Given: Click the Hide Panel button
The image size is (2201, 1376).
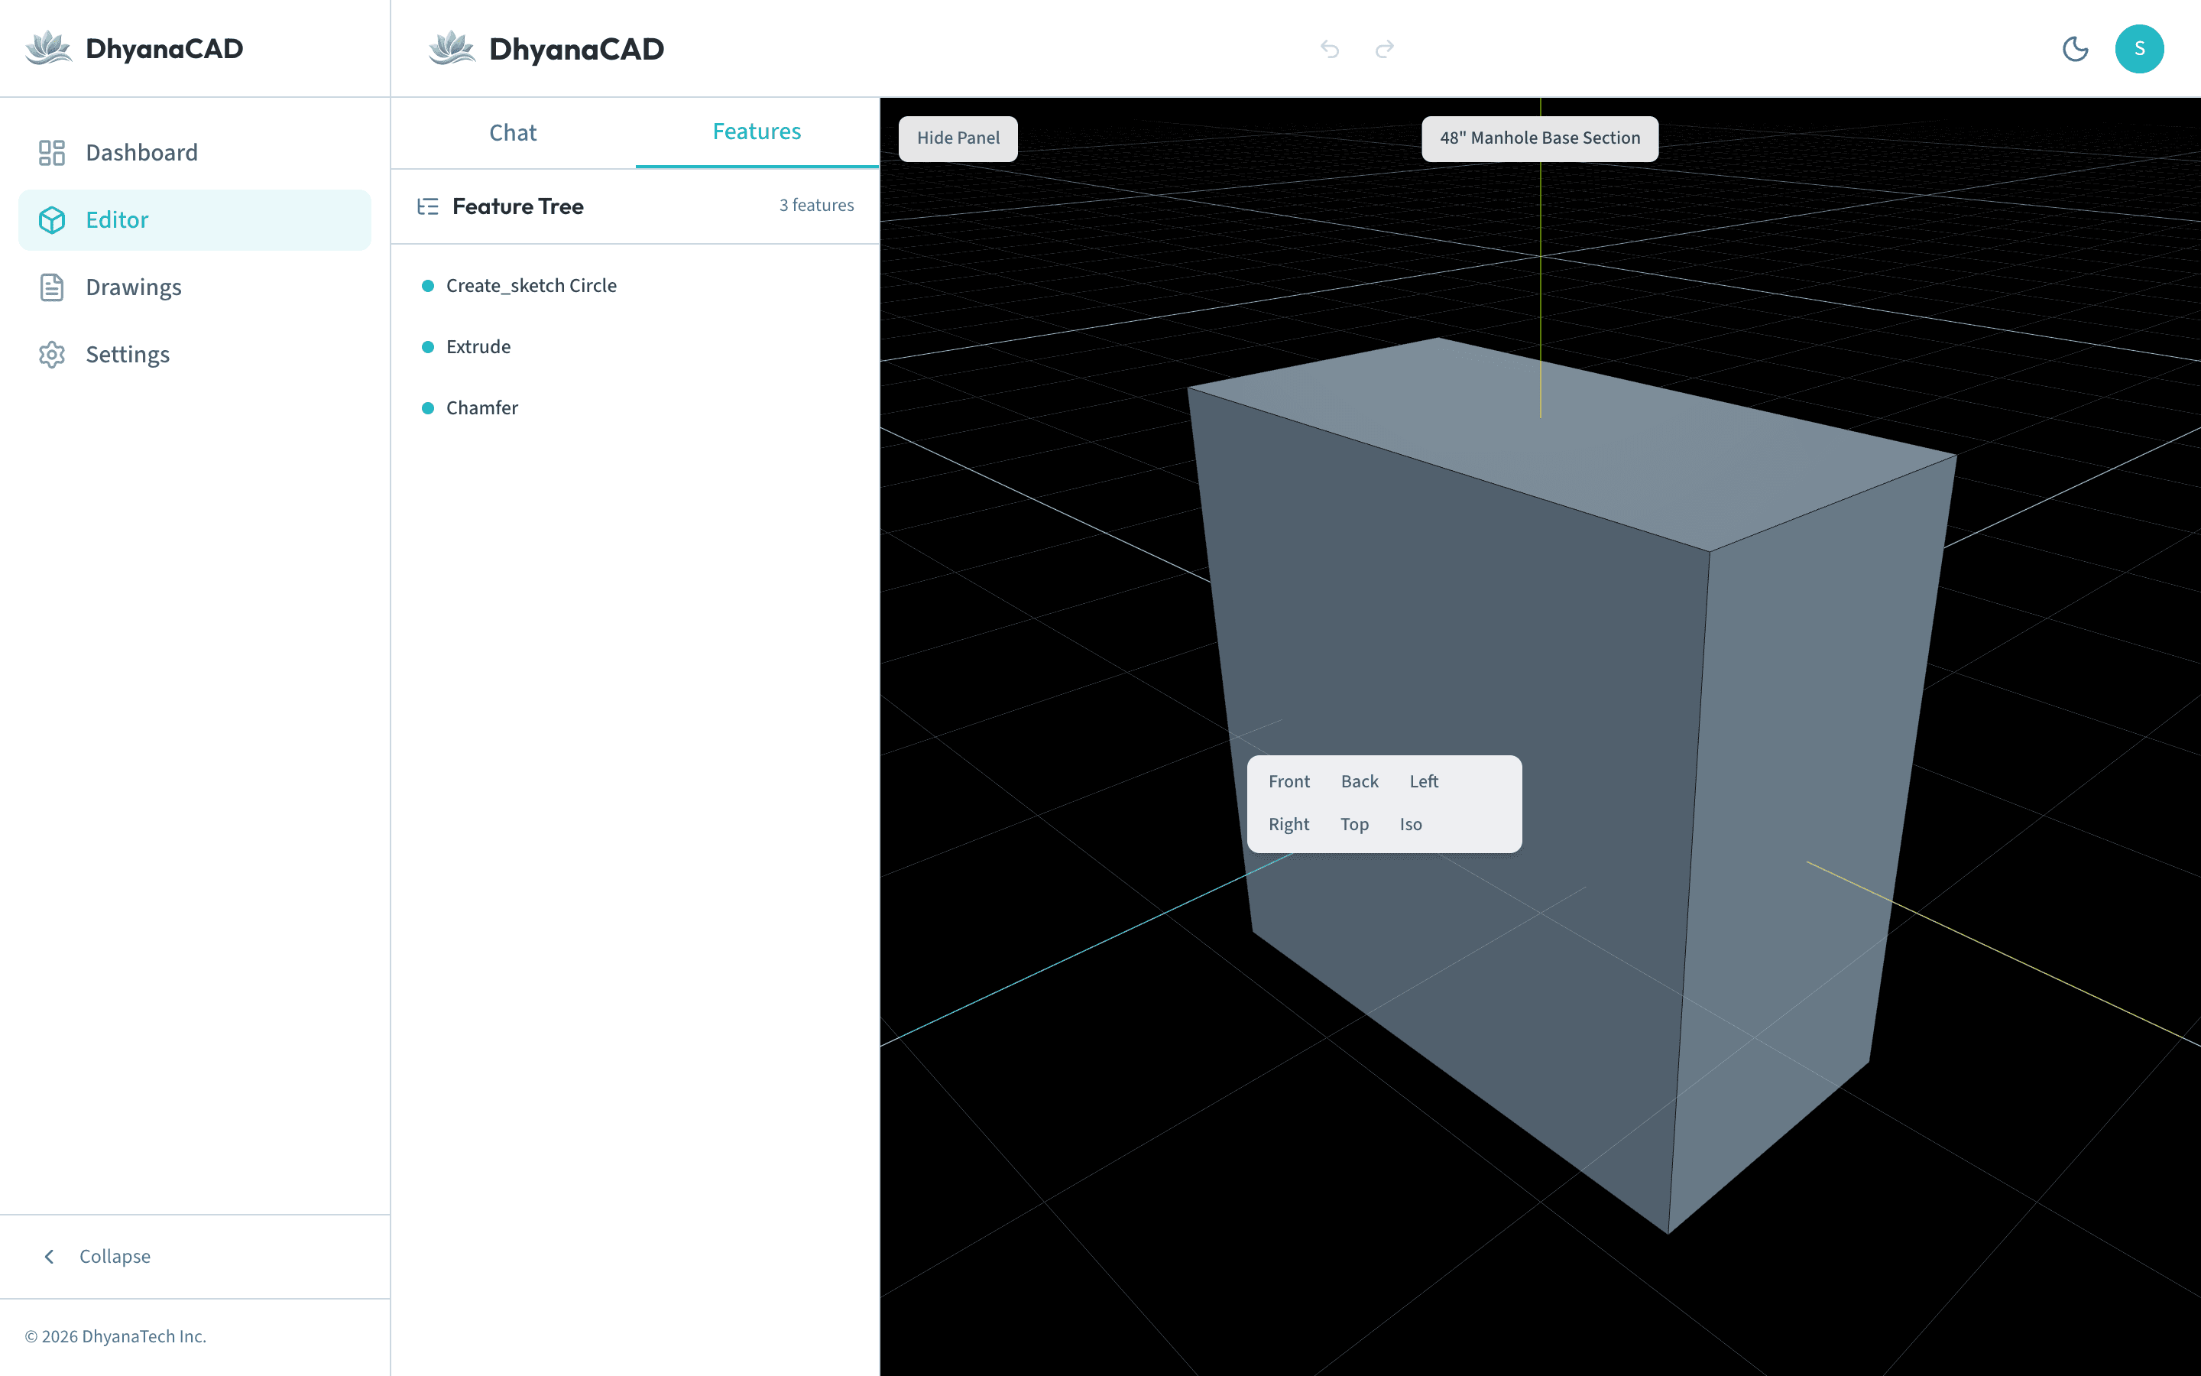Looking at the screenshot, I should tap(958, 138).
